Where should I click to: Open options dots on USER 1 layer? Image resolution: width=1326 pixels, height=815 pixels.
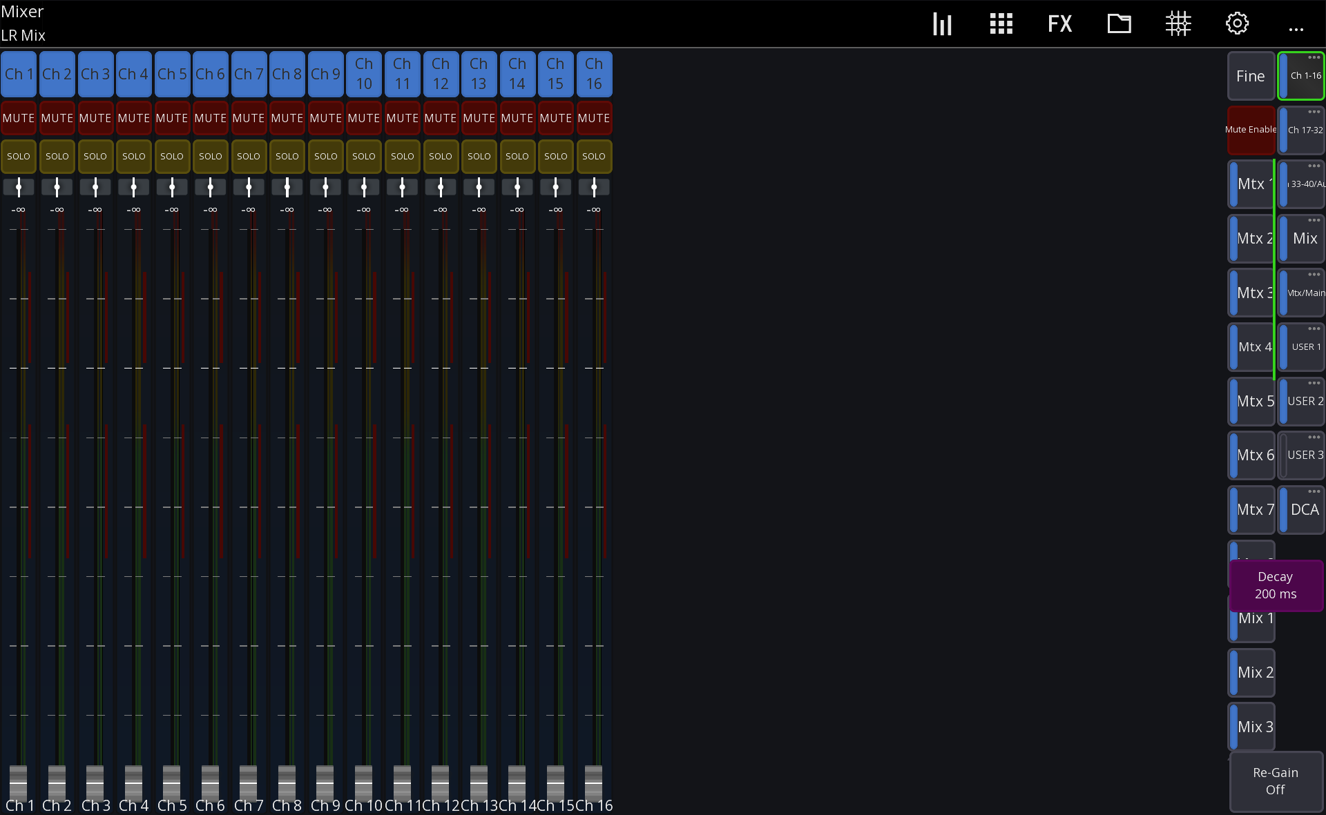(x=1314, y=328)
